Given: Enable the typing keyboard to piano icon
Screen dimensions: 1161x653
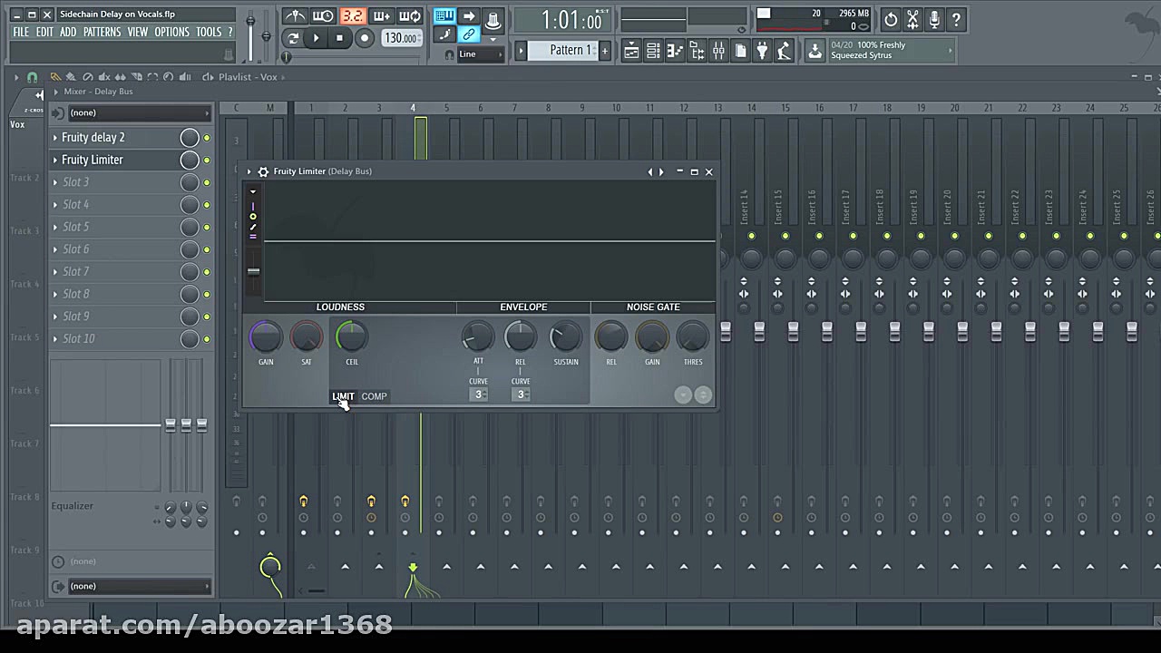Looking at the screenshot, I should pyautogui.click(x=444, y=15).
